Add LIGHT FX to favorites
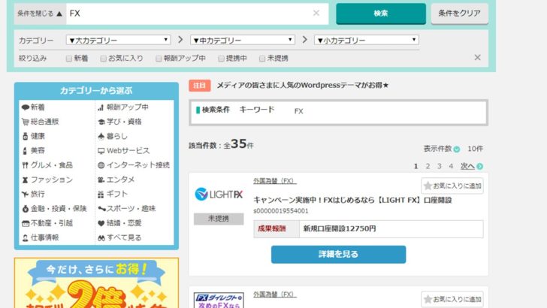 coord(452,186)
